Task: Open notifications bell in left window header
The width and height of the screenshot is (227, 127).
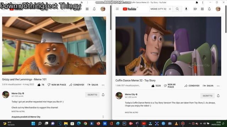Action: coord(94,9)
